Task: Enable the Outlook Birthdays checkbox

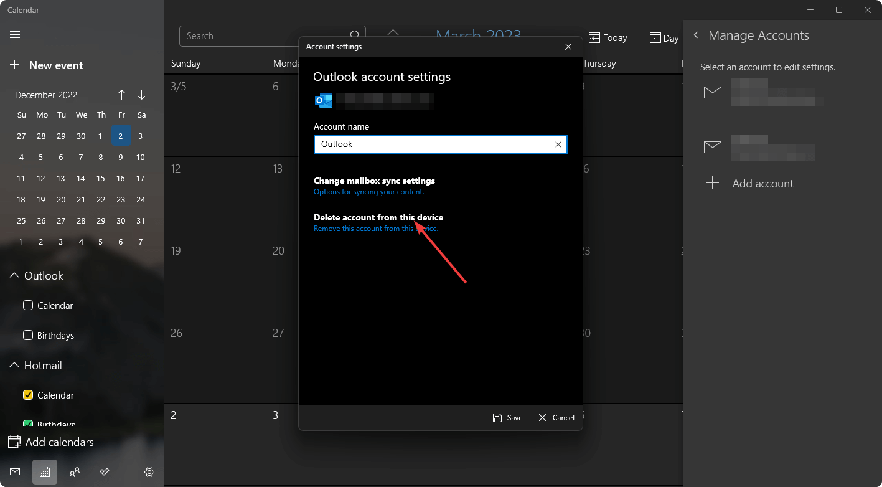Action: pos(28,335)
